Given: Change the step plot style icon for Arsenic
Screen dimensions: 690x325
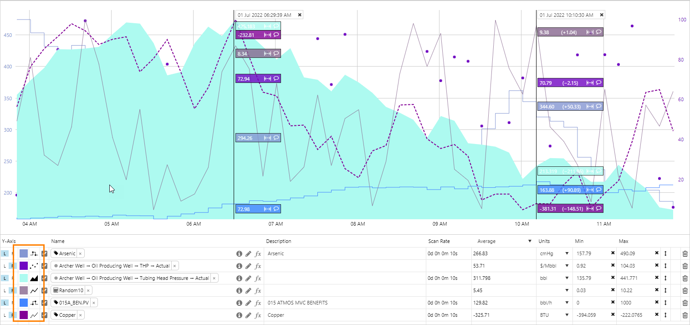Looking at the screenshot, I should [x=34, y=253].
